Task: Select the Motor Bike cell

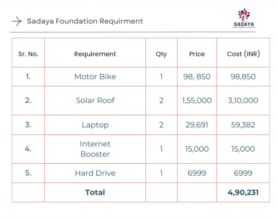Action: click(x=95, y=77)
